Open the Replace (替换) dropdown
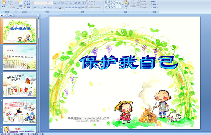 pos(154,4)
